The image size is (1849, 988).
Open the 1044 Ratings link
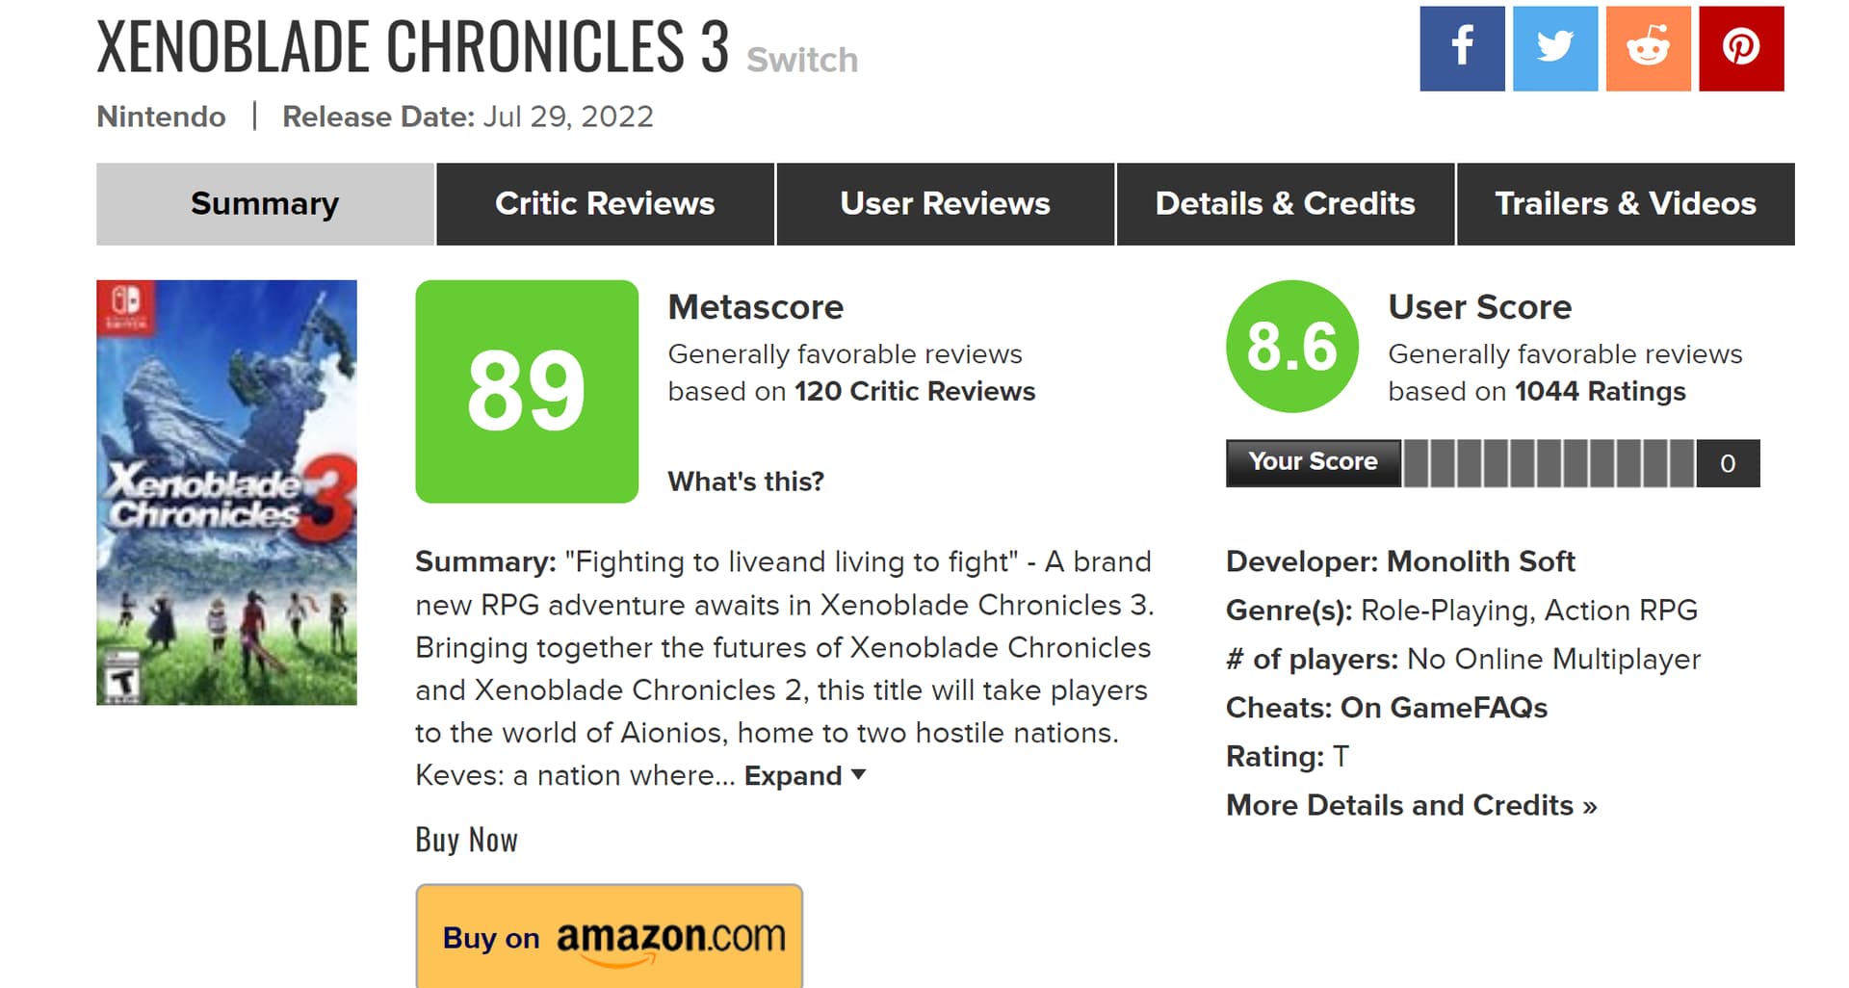[x=1600, y=391]
